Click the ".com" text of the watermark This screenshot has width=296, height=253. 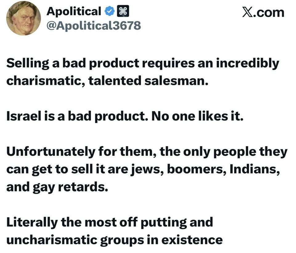(268, 13)
